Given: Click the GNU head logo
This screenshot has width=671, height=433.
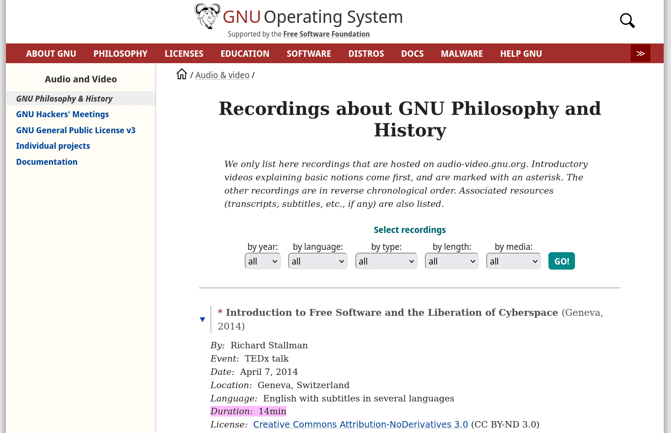Looking at the screenshot, I should [208, 16].
